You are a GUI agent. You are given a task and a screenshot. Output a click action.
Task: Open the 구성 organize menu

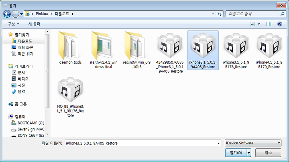click(13, 24)
